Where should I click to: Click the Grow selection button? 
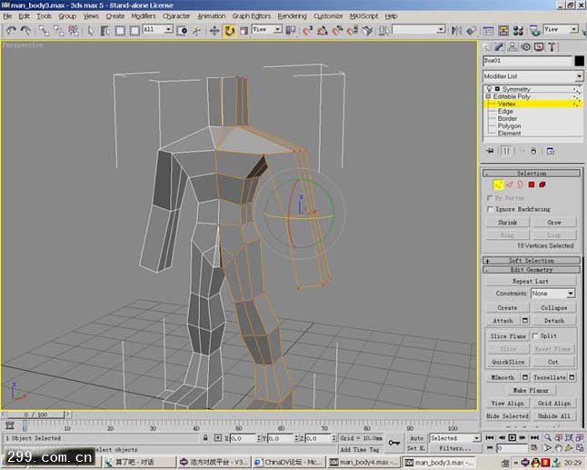[553, 222]
